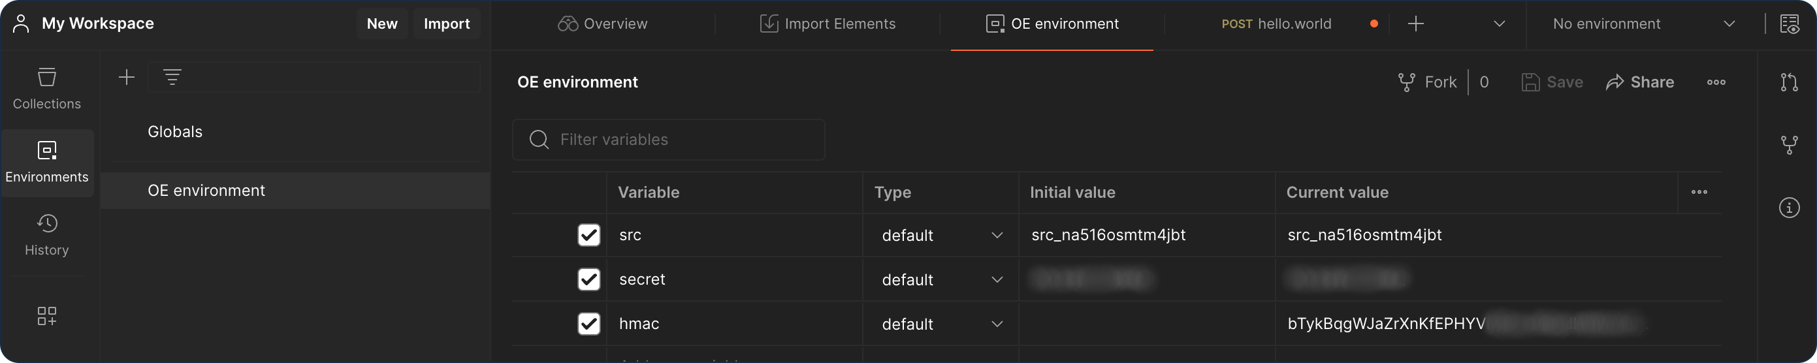Open the Collections sidebar section
This screenshot has height=363, width=1817.
click(x=46, y=89)
